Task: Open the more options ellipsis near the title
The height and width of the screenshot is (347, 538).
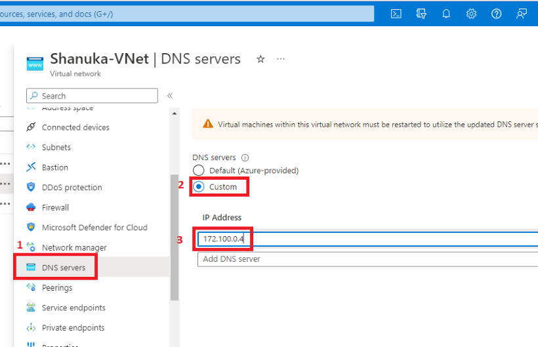Action: 281,59
